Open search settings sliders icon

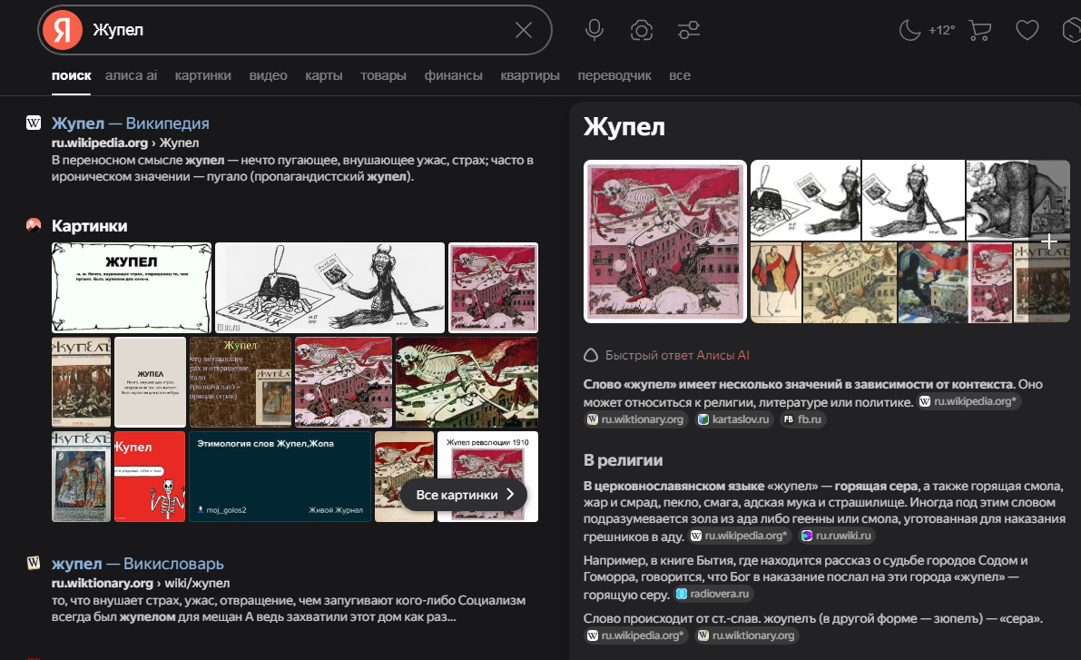[688, 30]
